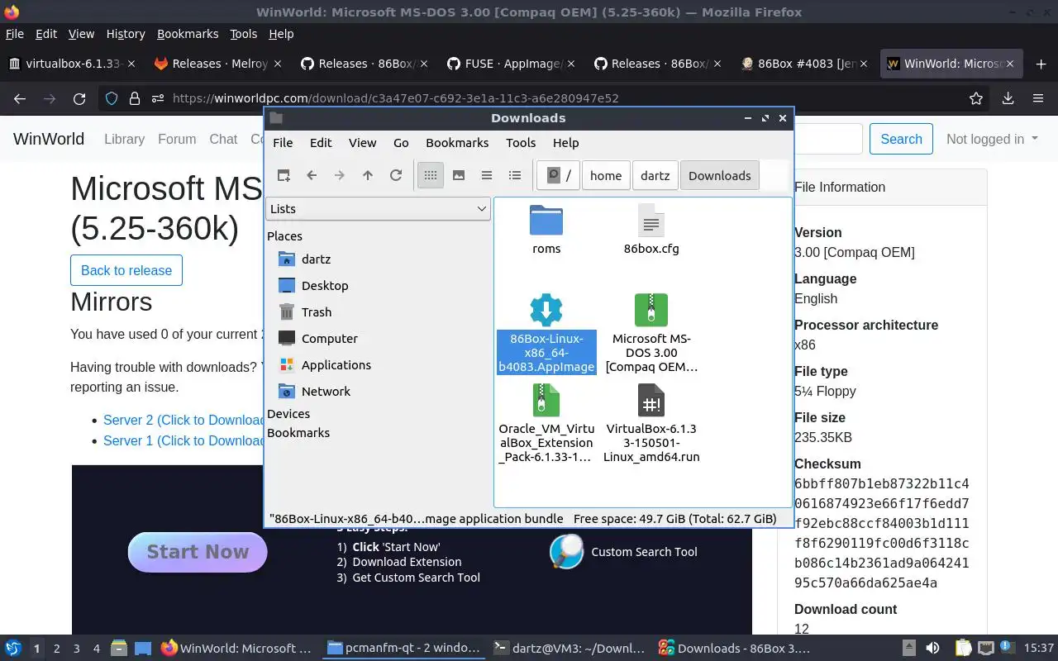
Task: Click Server 2 download link
Action: 183,420
